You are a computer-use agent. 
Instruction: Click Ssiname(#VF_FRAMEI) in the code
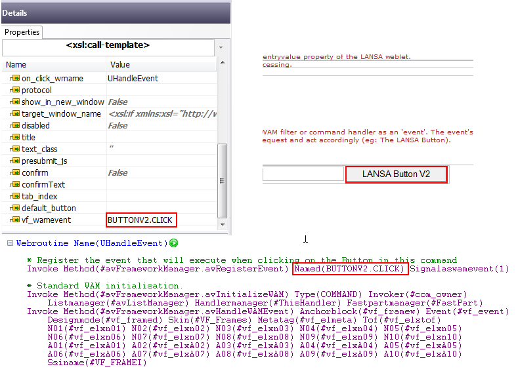[97, 363]
